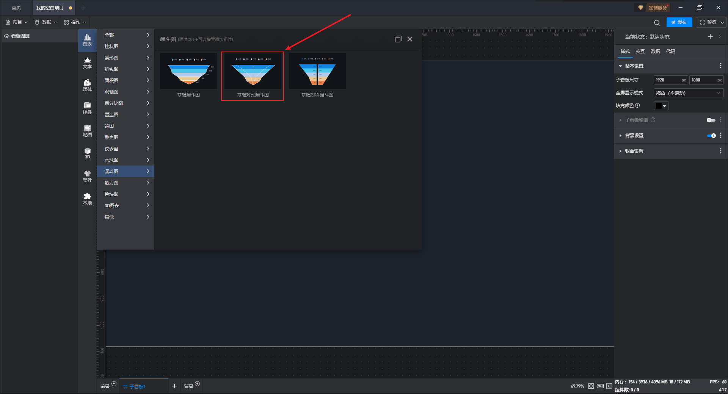Show help for 子看板轮播

coord(653,120)
